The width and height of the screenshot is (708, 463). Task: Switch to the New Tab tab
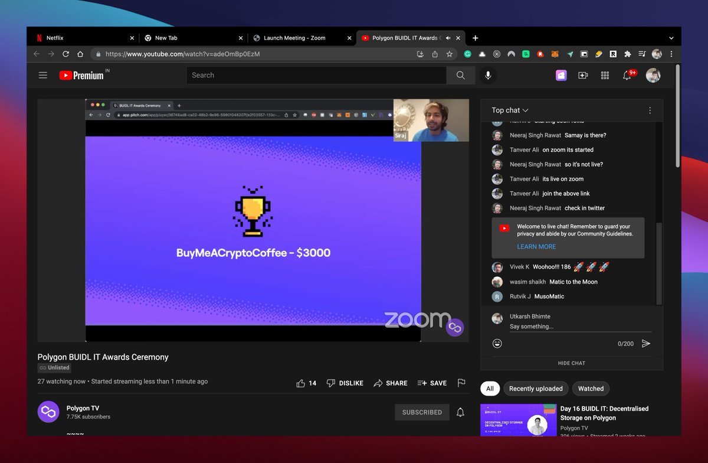pyautogui.click(x=192, y=38)
